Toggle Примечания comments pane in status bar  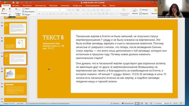pos(128,103)
